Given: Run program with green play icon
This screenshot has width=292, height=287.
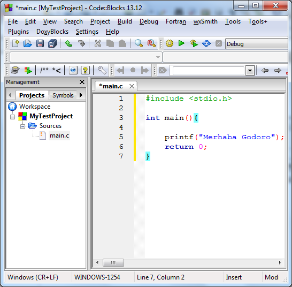Looking at the screenshot, I should 181,43.
